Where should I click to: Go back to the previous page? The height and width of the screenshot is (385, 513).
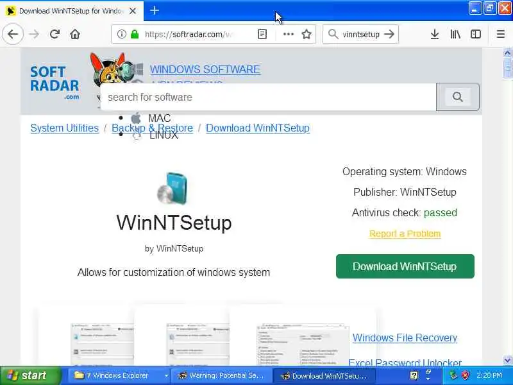(13, 34)
